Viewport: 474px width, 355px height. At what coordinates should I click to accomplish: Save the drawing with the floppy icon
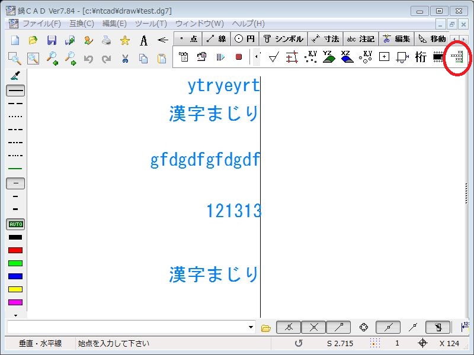[52, 40]
